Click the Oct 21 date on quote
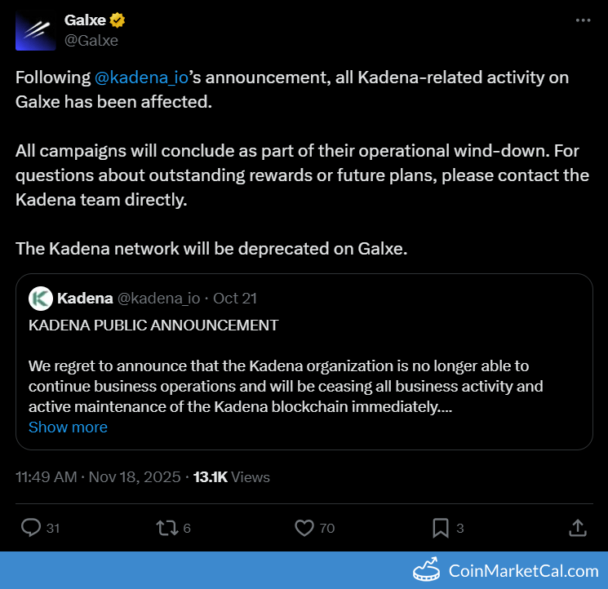608x589 pixels. point(235,299)
